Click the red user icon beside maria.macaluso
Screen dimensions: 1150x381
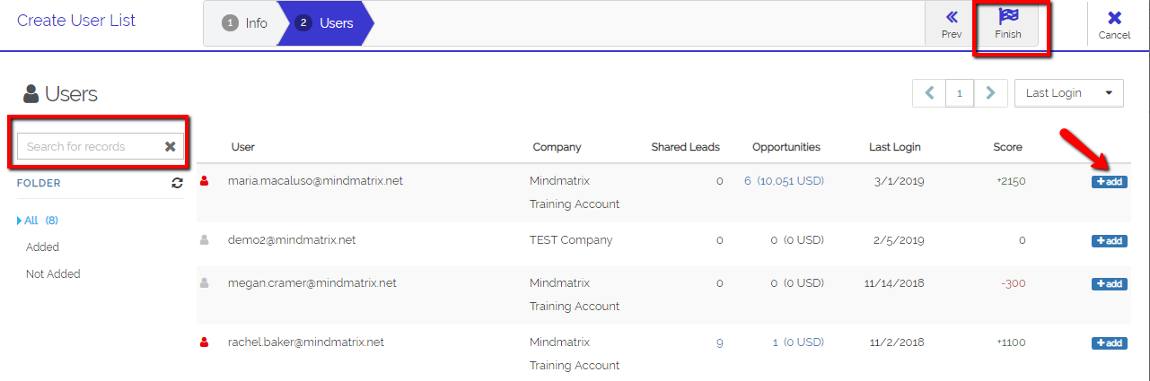pyautogui.click(x=204, y=181)
